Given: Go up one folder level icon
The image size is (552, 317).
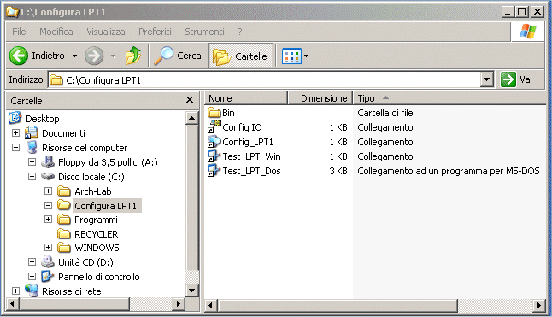Looking at the screenshot, I should (x=133, y=56).
